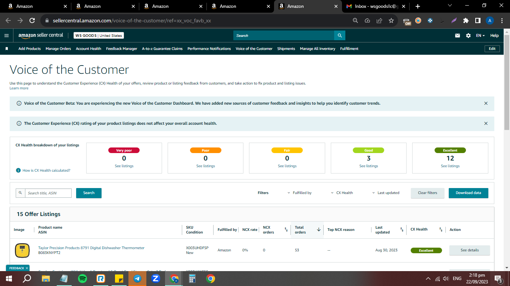Expand the Last updated filter
This screenshot has height=286, width=510.
(x=386, y=193)
